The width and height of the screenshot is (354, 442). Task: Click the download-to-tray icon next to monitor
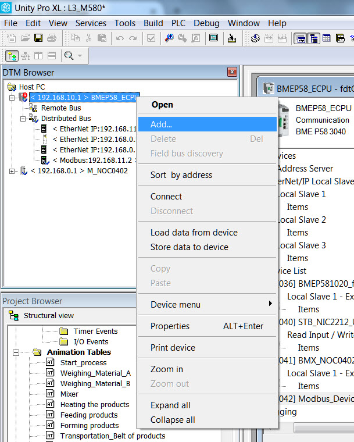232,38
